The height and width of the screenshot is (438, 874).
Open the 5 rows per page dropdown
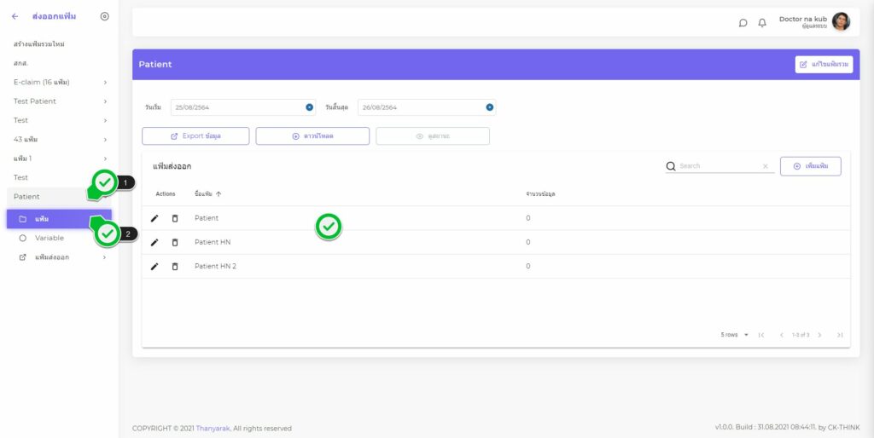click(x=734, y=335)
